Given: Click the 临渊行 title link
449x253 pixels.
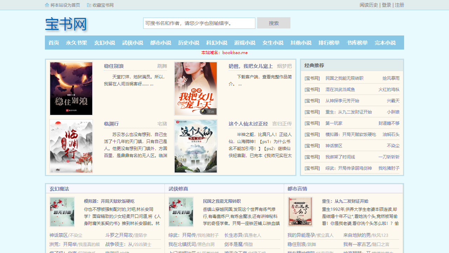Looking at the screenshot, I should tap(111, 124).
